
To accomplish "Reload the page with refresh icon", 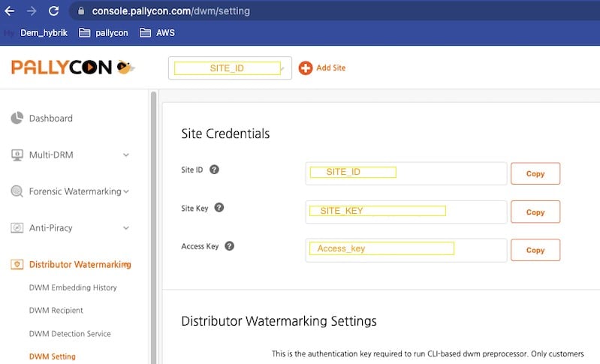I will click(x=53, y=11).
